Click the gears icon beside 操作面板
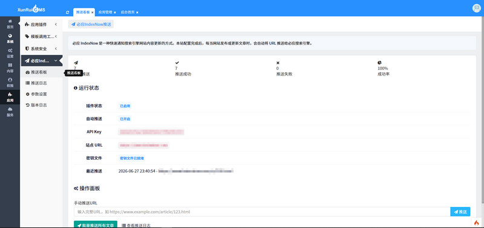Viewport: 484px width, 228px height. point(76,188)
